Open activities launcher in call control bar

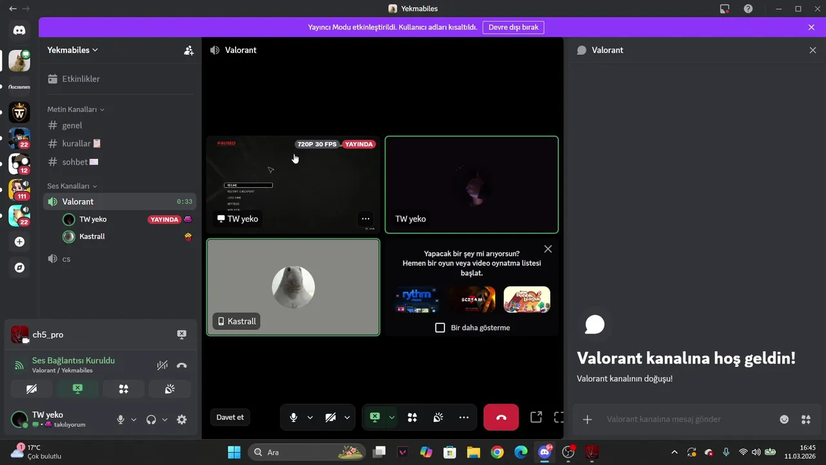coord(412,417)
